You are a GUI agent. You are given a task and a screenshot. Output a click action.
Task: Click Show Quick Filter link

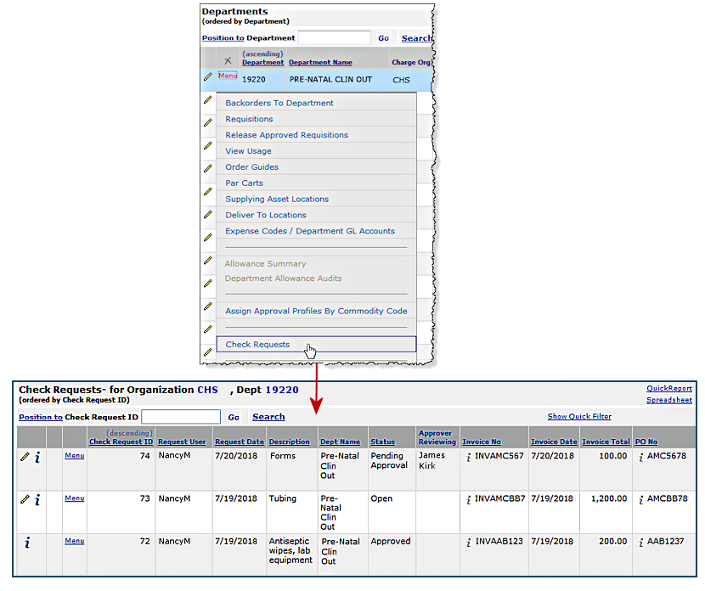[579, 416]
